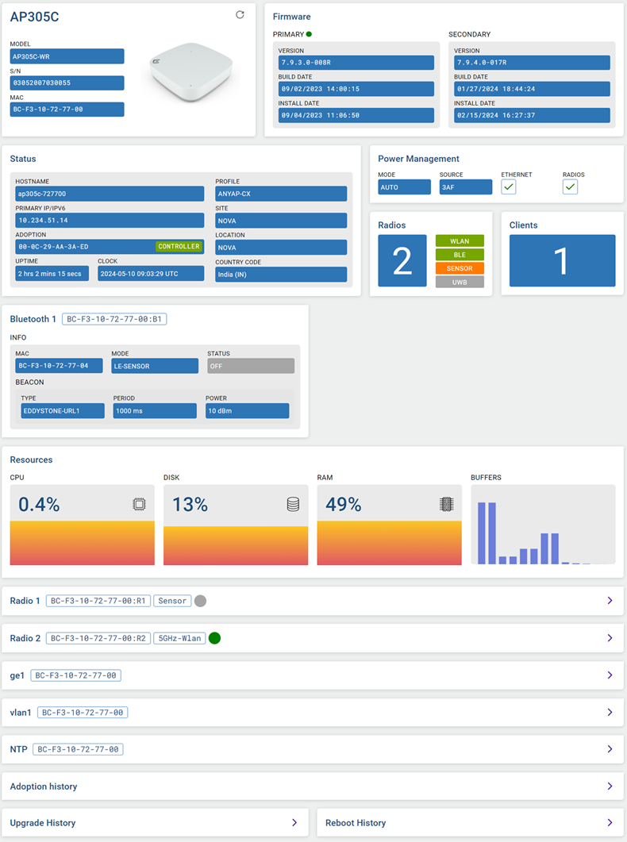Click the gray status circle on Radio 1
Screen dimensions: 627x842
click(200, 601)
